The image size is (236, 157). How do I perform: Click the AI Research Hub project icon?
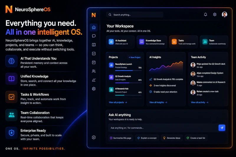click(x=111, y=90)
